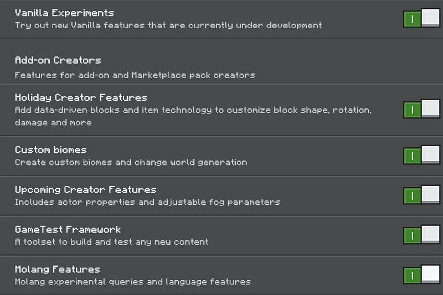
Task: Turn off the Custom biomes switch
Action: pos(421,156)
